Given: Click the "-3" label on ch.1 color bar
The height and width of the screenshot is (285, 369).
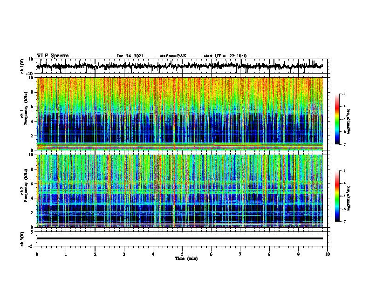Looking at the screenshot, I should 343,94.
